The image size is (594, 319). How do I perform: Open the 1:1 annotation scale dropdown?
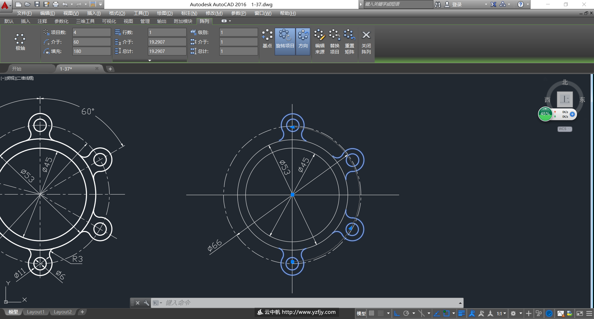[x=501, y=313]
